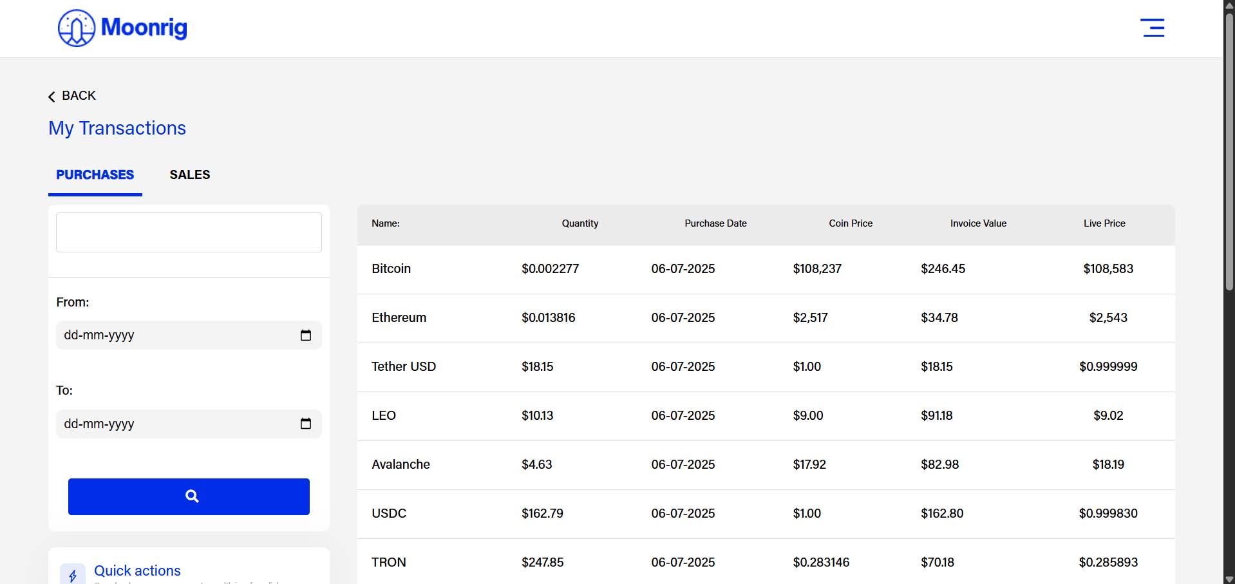Click the From date input field

(x=189, y=335)
